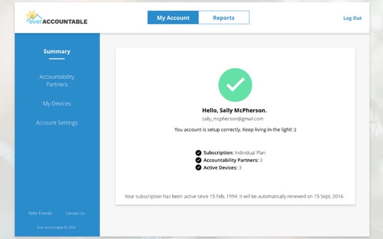Open My Devices in the sidebar
Viewport: 383px width, 239px height.
[x=57, y=103]
